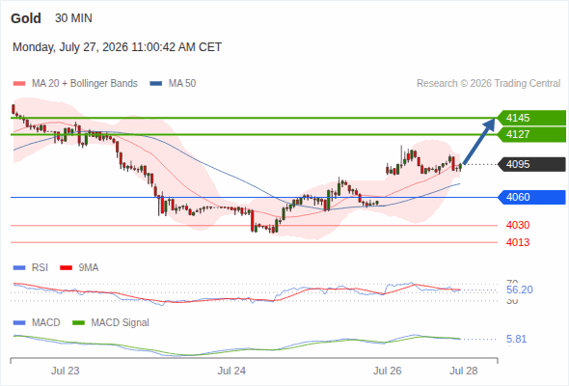Select the 4127 green resistance tag
The width and height of the screenshot is (569, 386).
click(531, 134)
